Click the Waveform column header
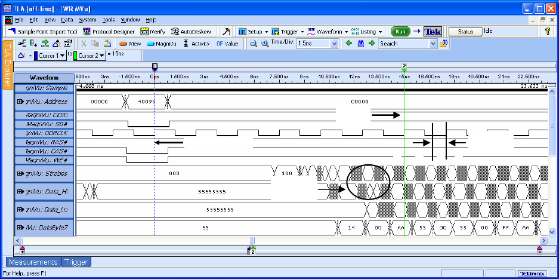 pos(44,78)
